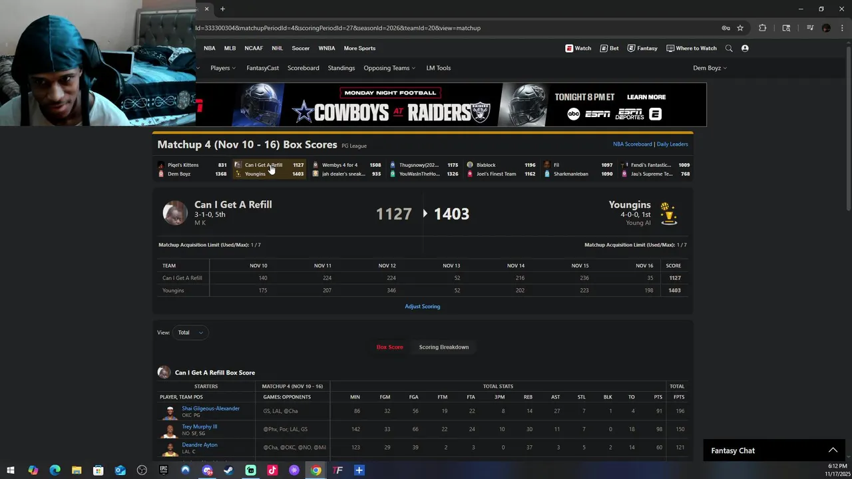The width and height of the screenshot is (852, 479).
Task: Open LM Tools
Action: [x=439, y=68]
